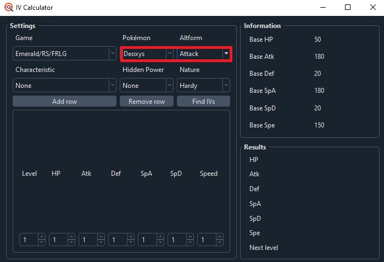Open the Pokémon dropdown showing Deoxys

[x=147, y=53]
